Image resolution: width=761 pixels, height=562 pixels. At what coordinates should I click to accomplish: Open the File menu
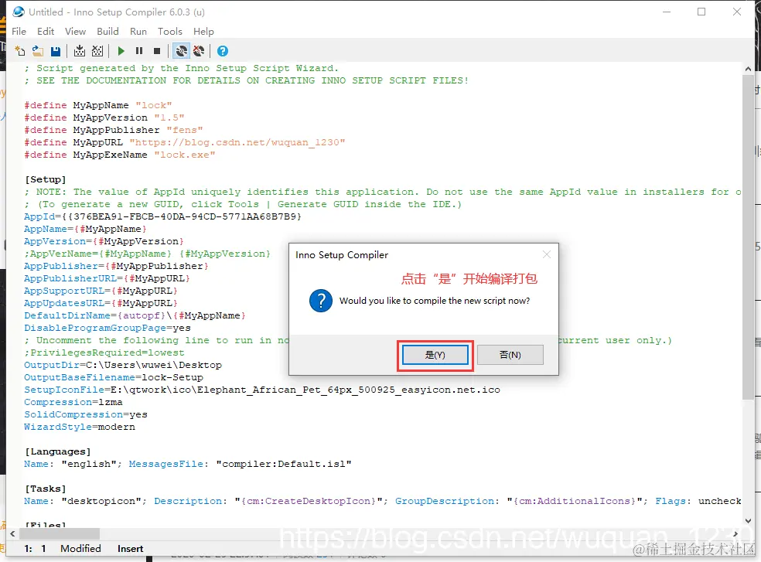click(19, 32)
